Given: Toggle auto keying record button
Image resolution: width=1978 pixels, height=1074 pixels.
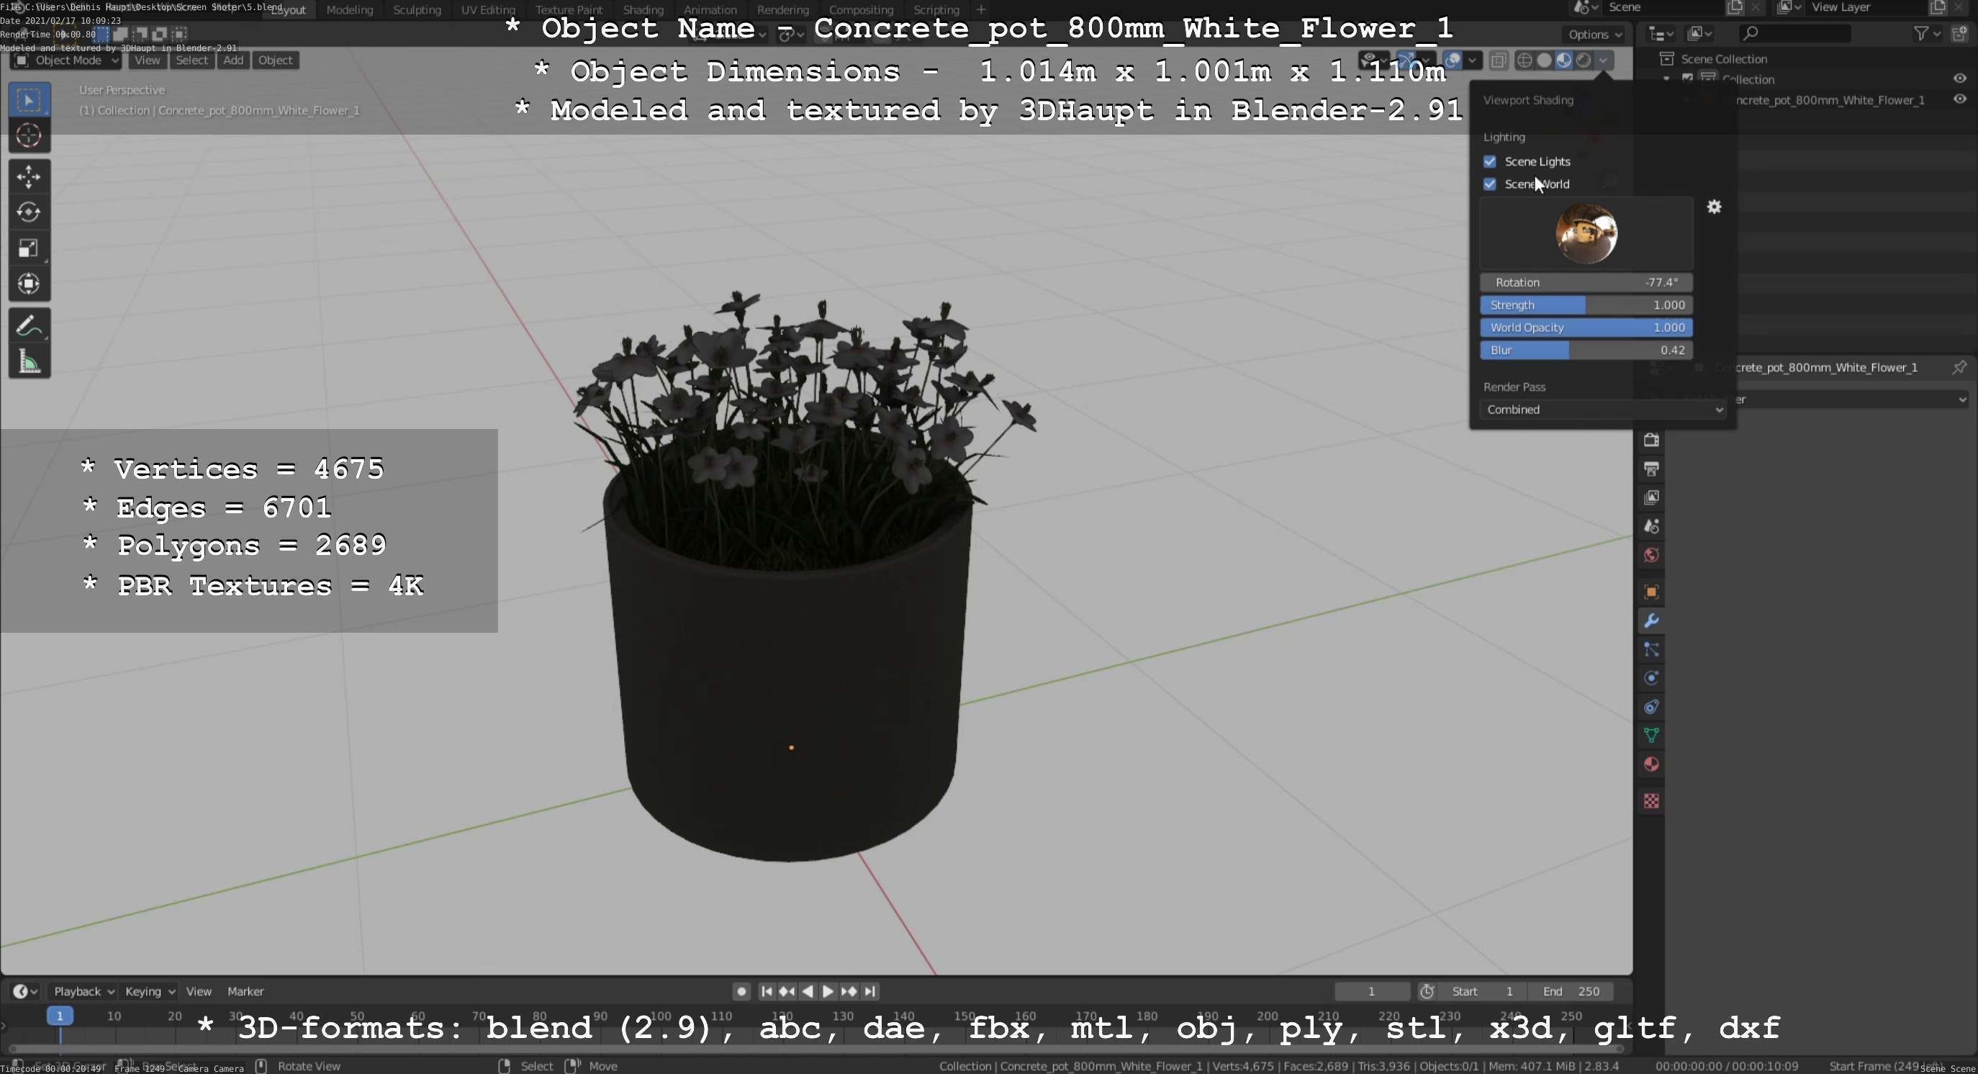Looking at the screenshot, I should [741, 991].
